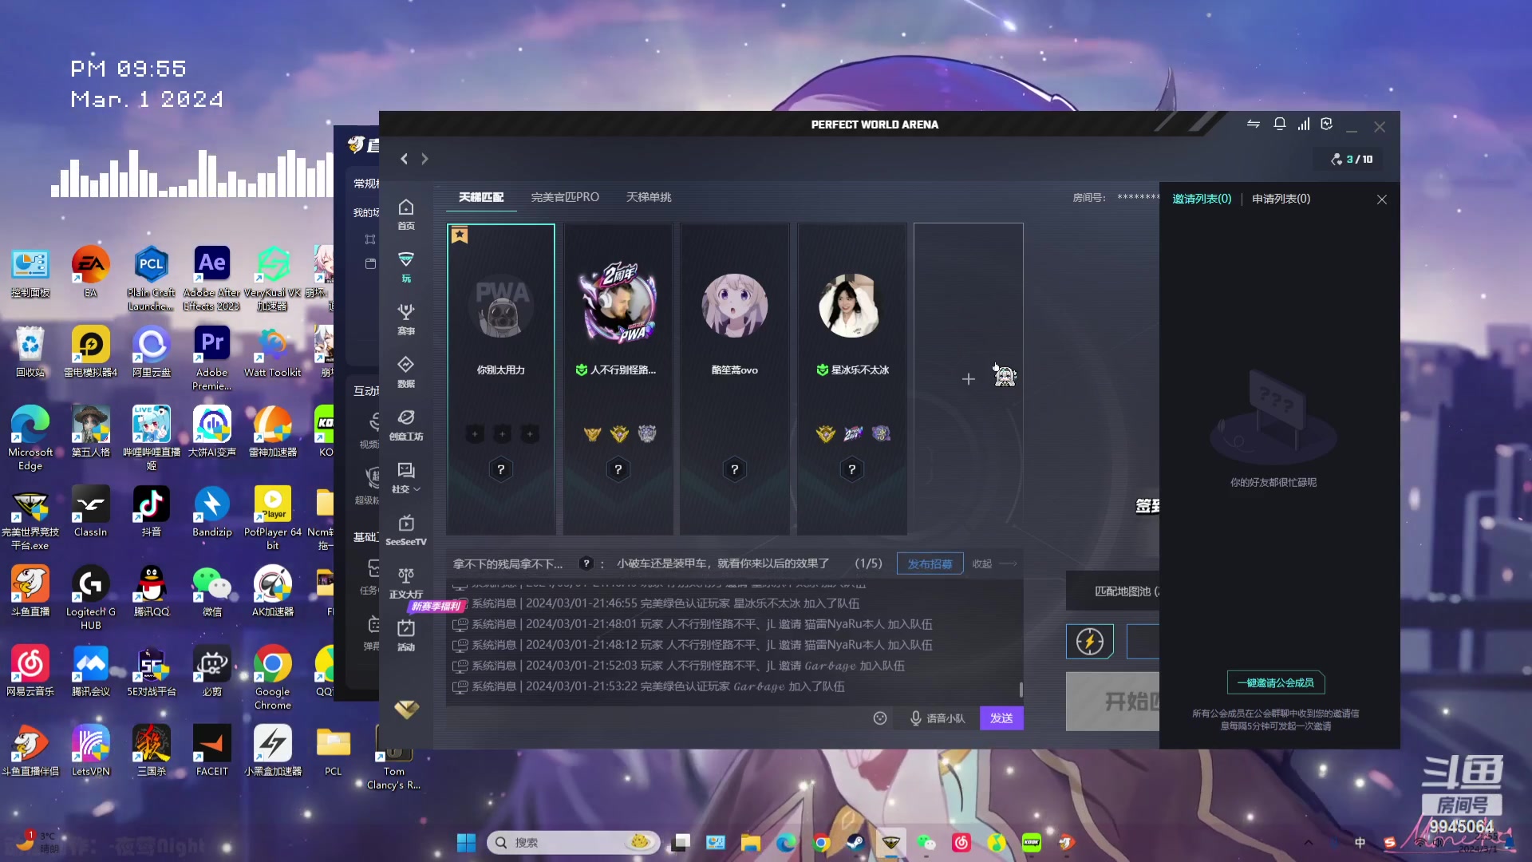Click the shield refresh icon in title bar
Viewport: 1532px width, 862px height.
pos(1327,124)
